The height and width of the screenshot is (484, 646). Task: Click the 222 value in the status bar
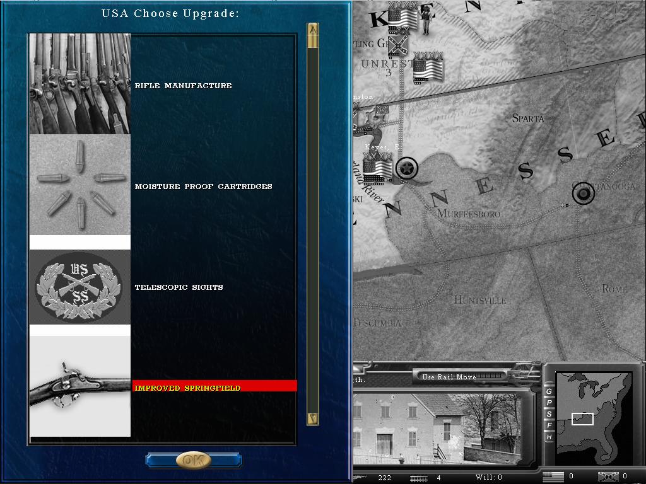click(x=384, y=478)
